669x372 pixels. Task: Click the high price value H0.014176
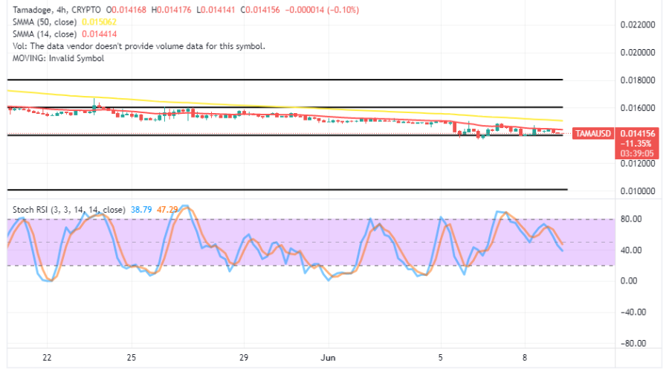172,10
